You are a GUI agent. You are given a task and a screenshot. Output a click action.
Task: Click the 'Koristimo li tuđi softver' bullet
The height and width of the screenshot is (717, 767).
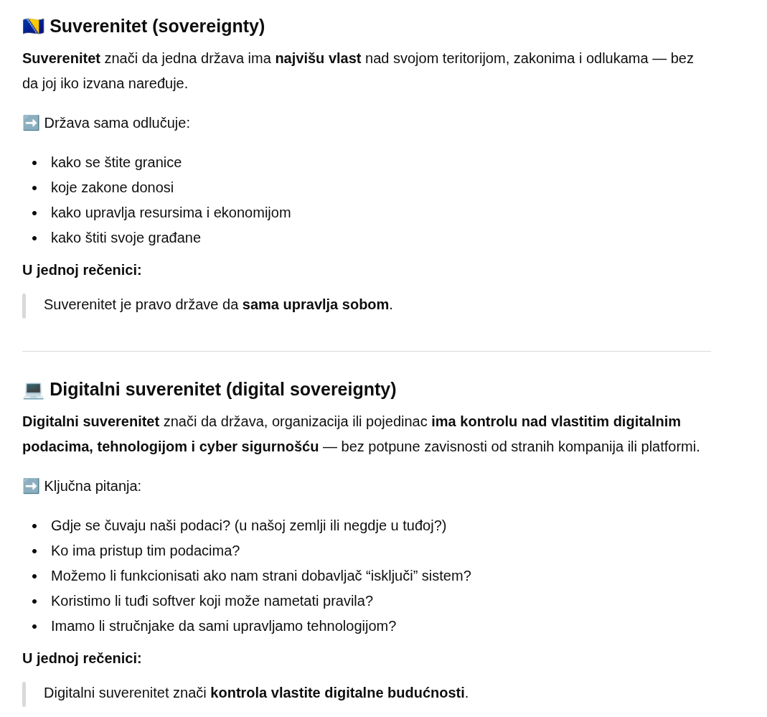[x=212, y=601]
